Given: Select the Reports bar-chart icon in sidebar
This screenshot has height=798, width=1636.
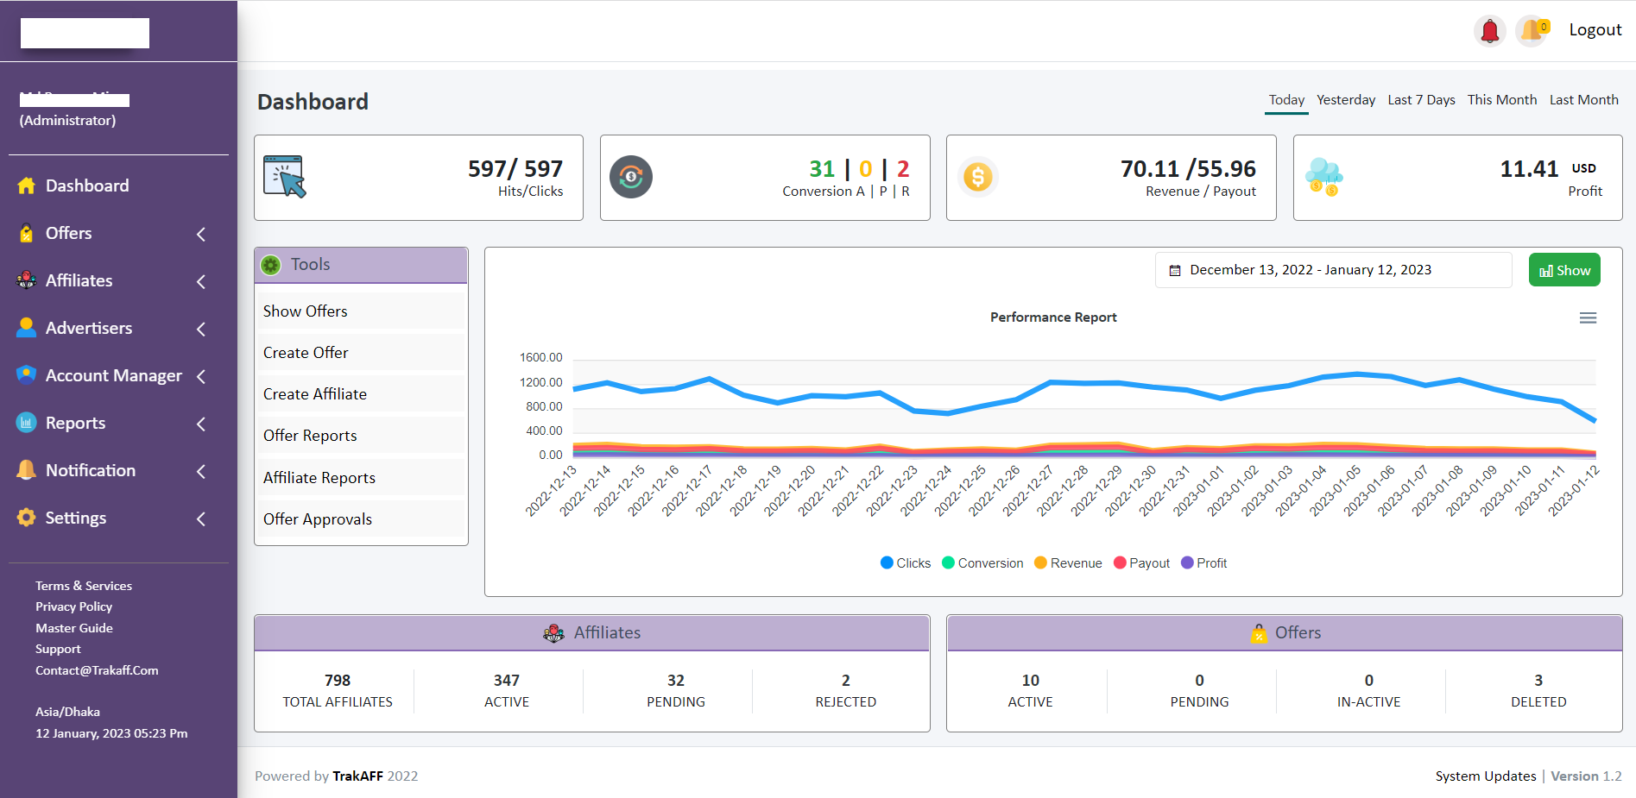Looking at the screenshot, I should point(26,422).
